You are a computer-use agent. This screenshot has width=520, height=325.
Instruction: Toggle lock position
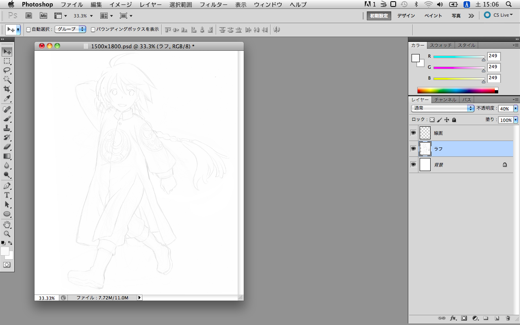tap(447, 120)
